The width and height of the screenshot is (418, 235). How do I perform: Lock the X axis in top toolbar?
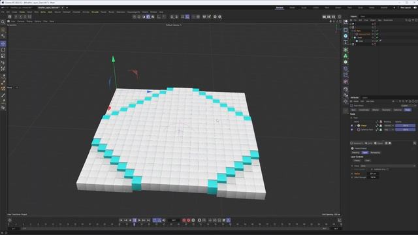(x=16, y=17)
